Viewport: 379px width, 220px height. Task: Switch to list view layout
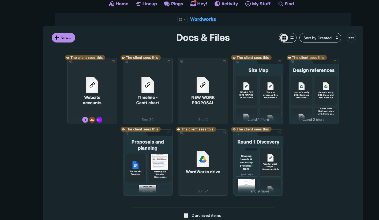[292, 38]
